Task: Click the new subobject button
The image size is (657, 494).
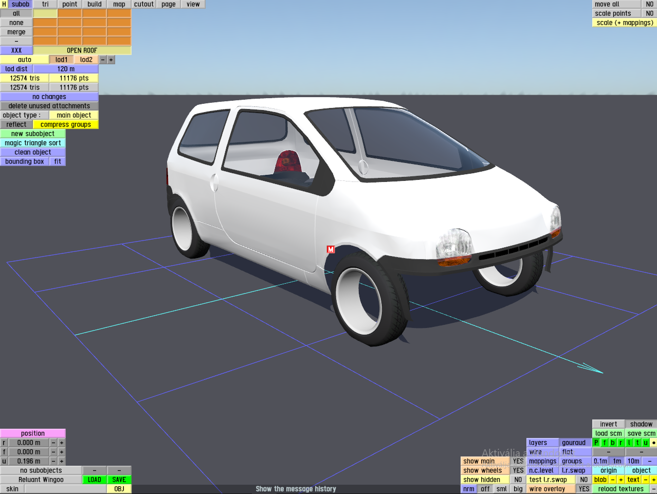Action: click(x=33, y=134)
